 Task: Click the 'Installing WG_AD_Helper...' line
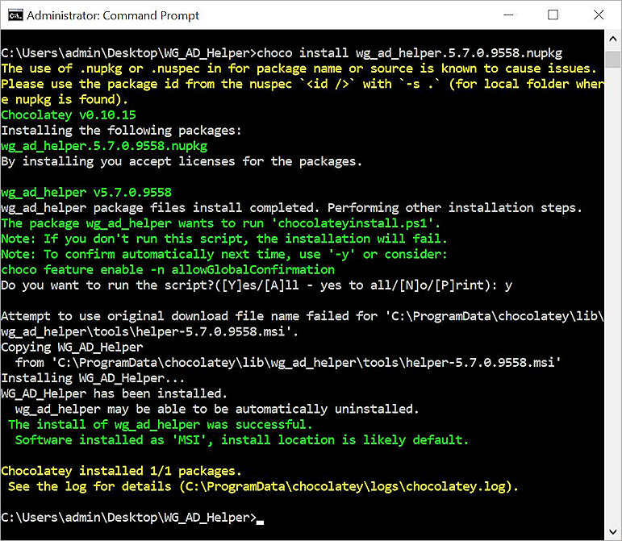click(93, 378)
